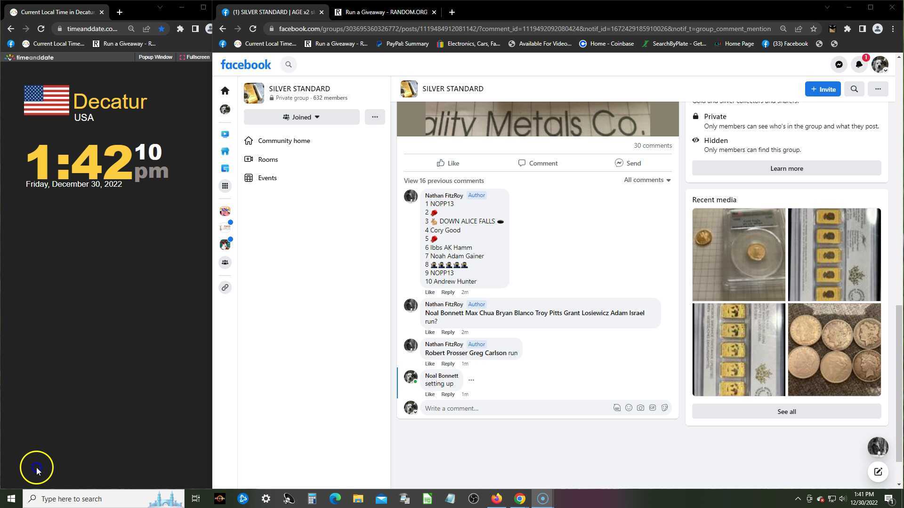Expand the Joined dropdown button
The height and width of the screenshot is (508, 904).
coord(301,117)
